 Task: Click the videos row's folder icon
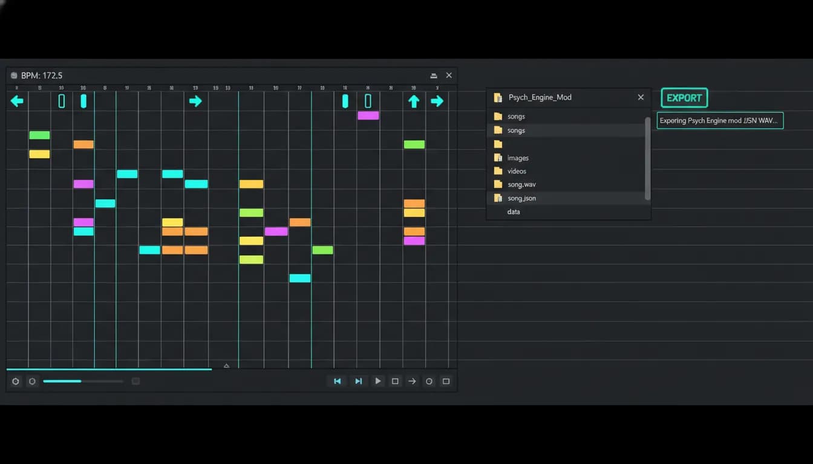coord(498,171)
